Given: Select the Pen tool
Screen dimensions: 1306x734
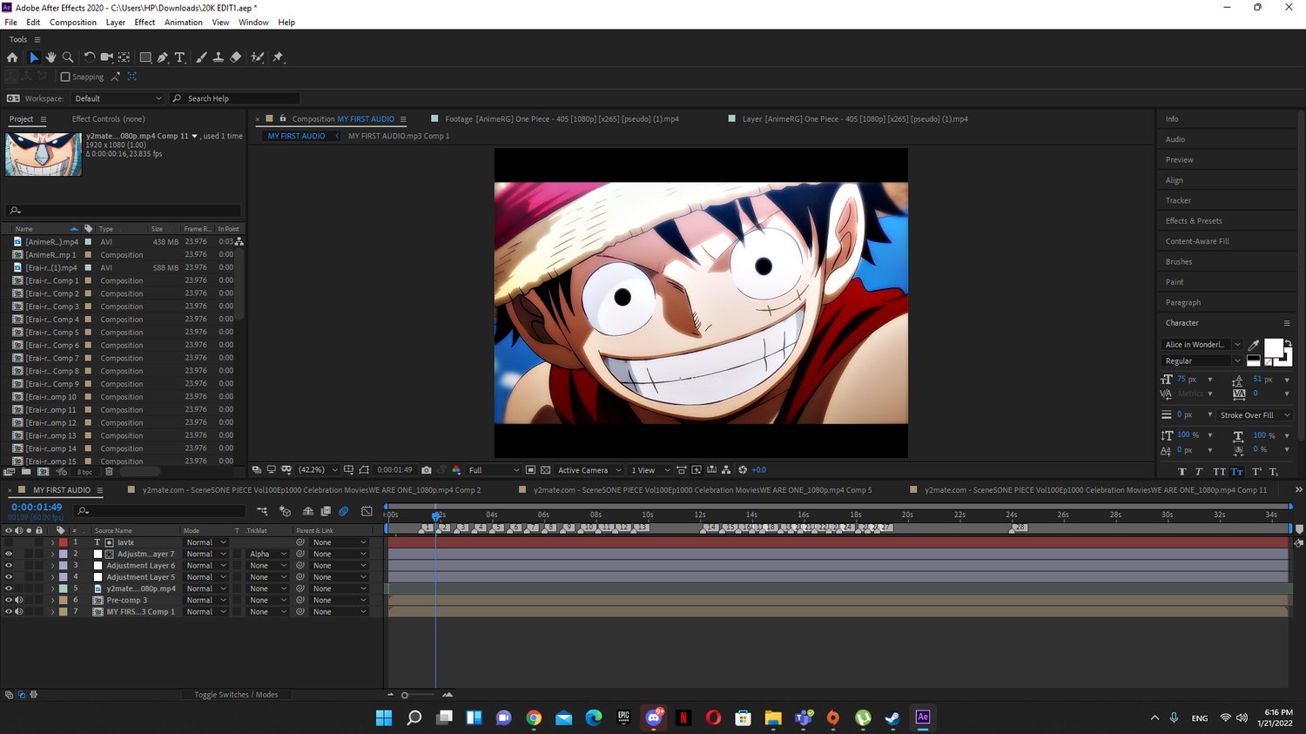Looking at the screenshot, I should coord(163,57).
